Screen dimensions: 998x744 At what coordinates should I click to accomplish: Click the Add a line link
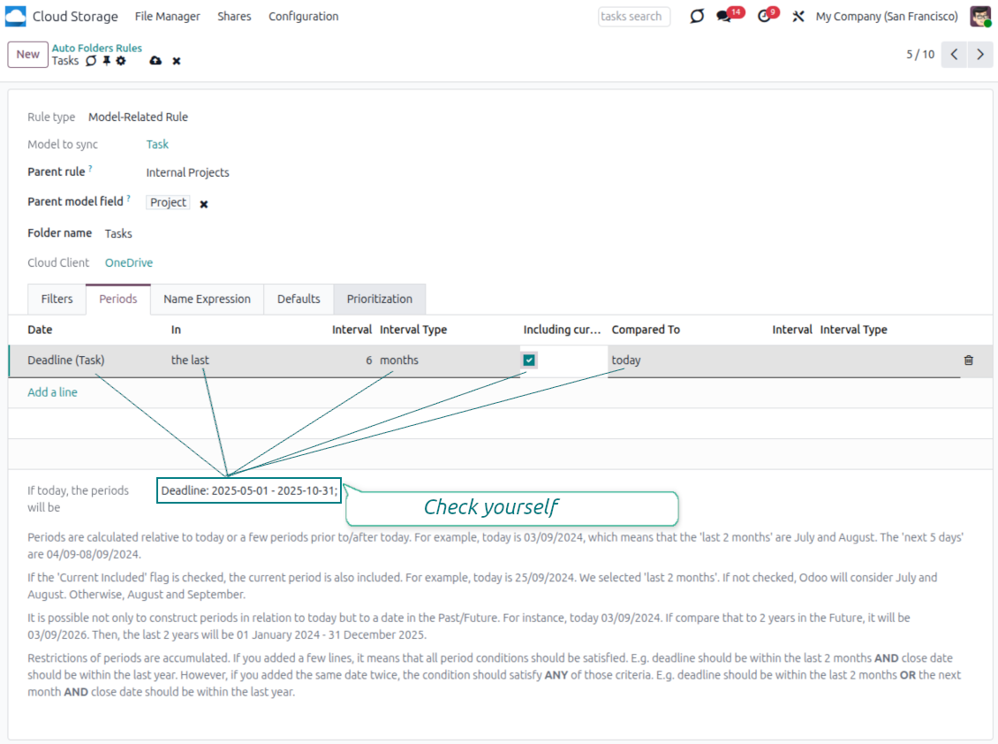[x=52, y=392]
